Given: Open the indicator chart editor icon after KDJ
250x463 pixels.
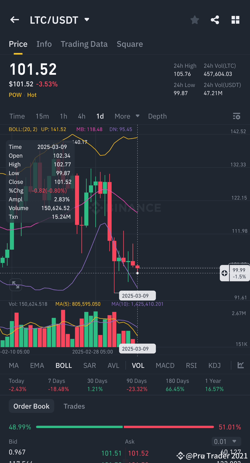Looking at the screenshot, I should (241, 365).
